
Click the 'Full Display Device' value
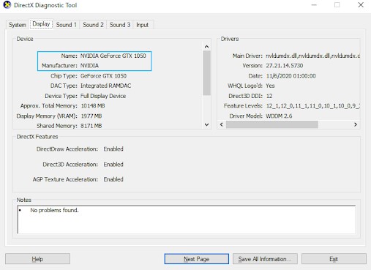(x=103, y=96)
